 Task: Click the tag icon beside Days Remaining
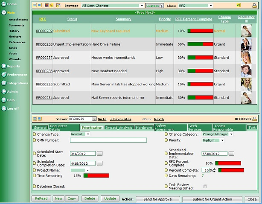[166, 175]
